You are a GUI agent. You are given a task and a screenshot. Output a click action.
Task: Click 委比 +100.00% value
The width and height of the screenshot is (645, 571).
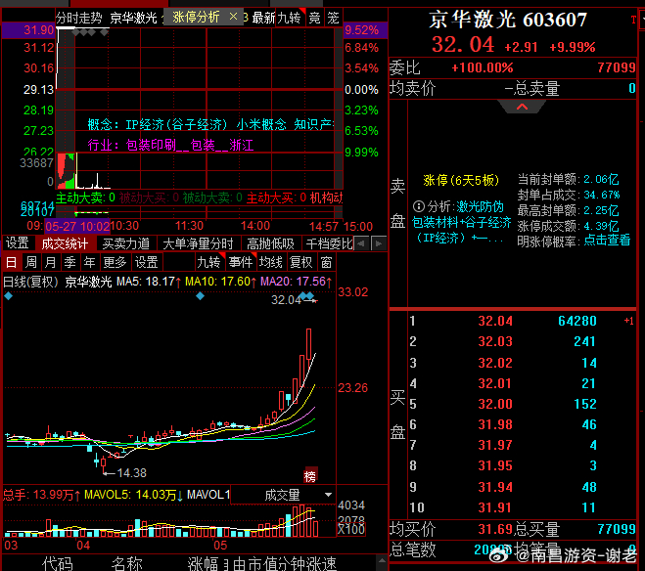click(x=483, y=67)
